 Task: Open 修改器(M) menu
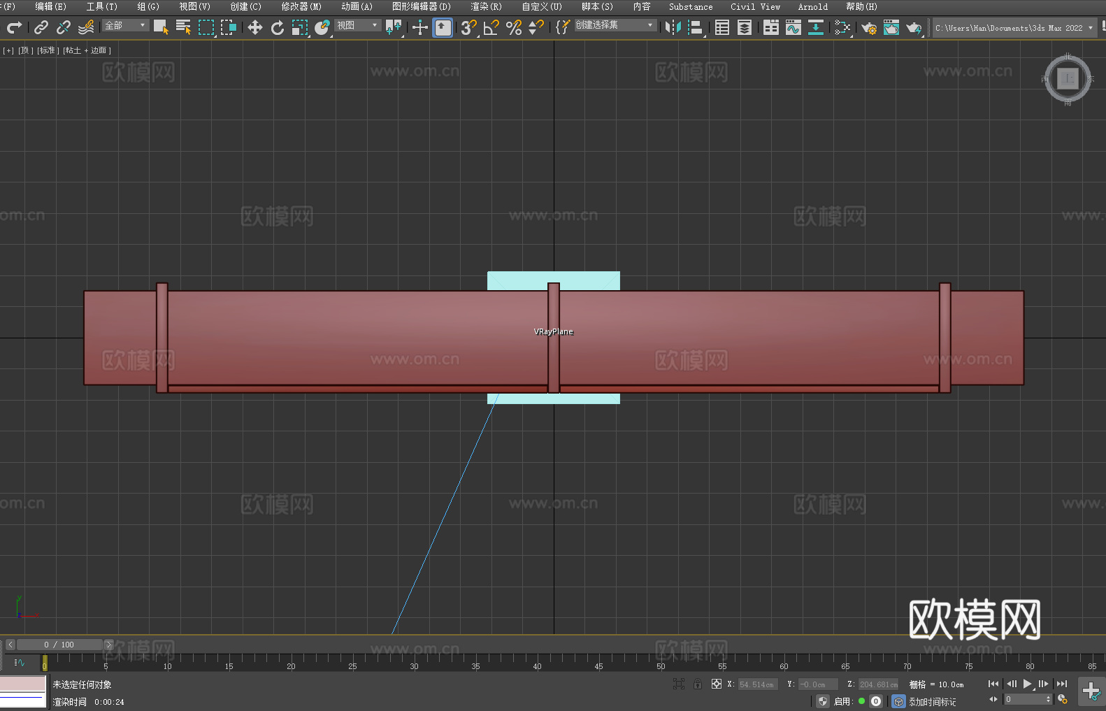pos(301,6)
